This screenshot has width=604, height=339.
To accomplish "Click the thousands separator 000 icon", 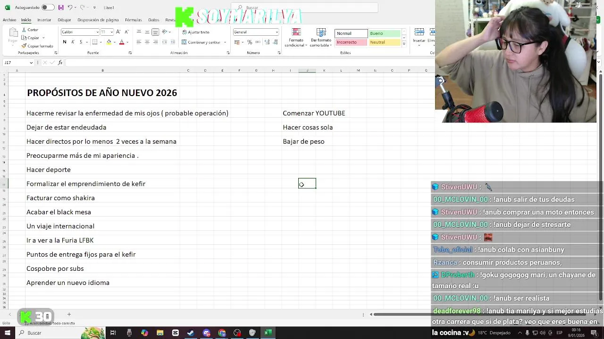I will pyautogui.click(x=257, y=42).
